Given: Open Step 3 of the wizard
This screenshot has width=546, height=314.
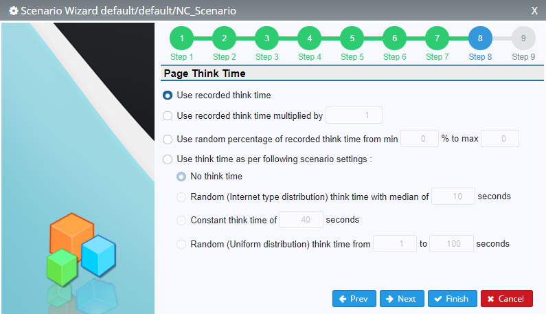Looking at the screenshot, I should click(266, 38).
